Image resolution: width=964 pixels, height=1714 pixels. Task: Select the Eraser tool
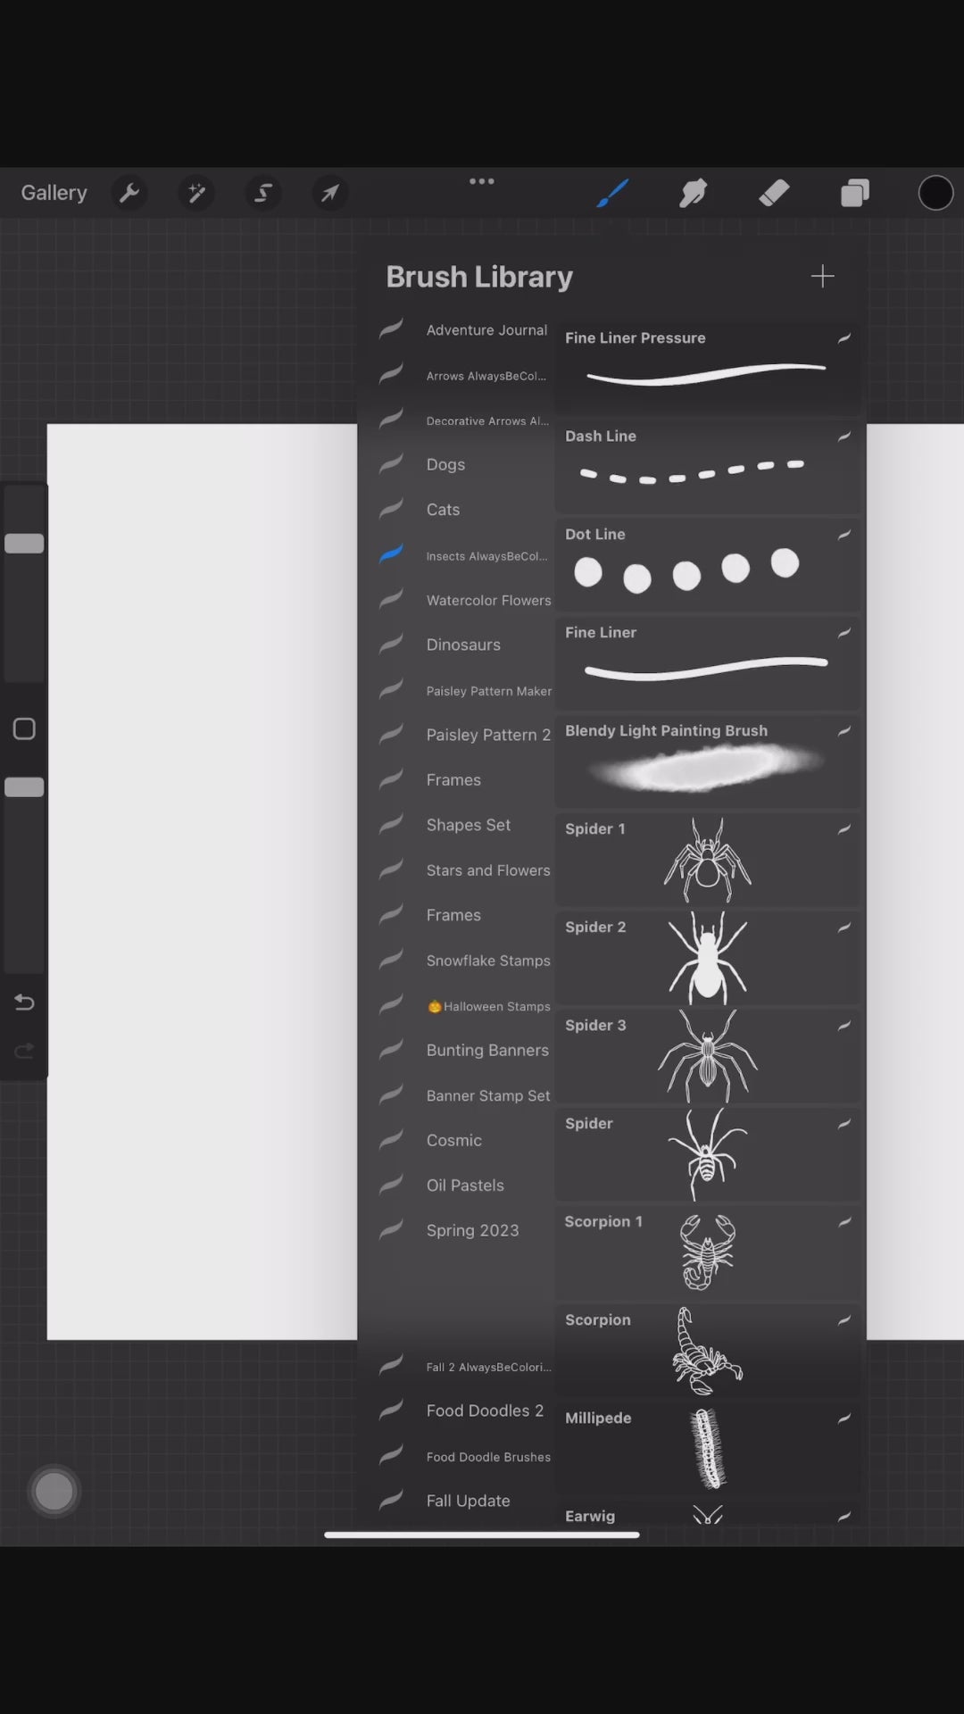[x=774, y=193]
